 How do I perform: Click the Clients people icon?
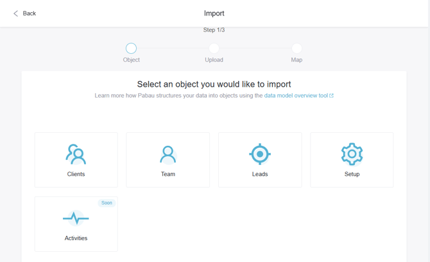[x=76, y=155]
